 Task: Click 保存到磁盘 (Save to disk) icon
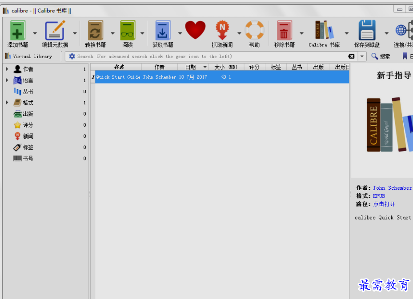[x=367, y=31]
